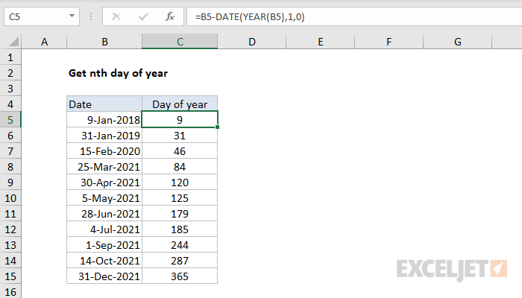This screenshot has width=522, height=298.
Task: Click the 'Get nth day of year' title cell
Action: (x=118, y=73)
